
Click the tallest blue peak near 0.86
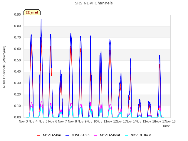pyautogui.click(x=41, y=19)
